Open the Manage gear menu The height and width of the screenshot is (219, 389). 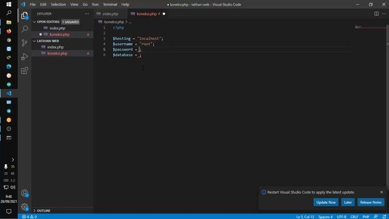[x=24, y=207]
